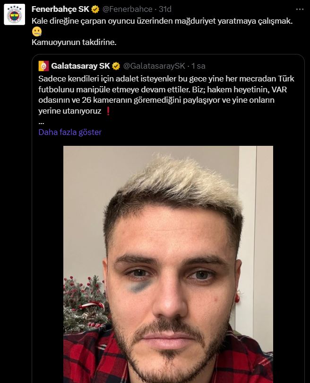Open the quoted tweet's attached photo
Screen dimensions: 310x383
(168, 265)
